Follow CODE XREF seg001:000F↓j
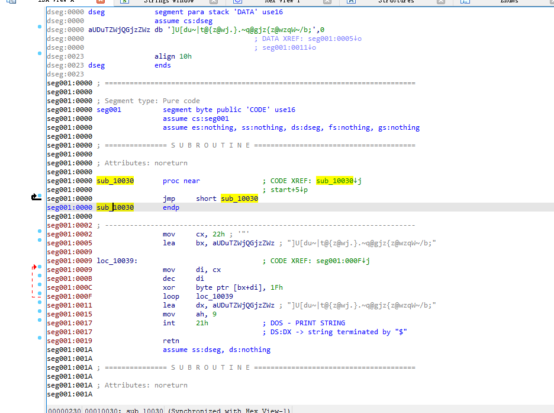Screen dimensions: 554x413 pos(343,261)
